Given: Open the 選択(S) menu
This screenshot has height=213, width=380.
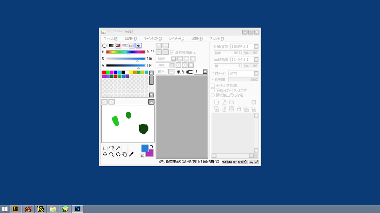Looking at the screenshot, I should click(197, 38).
